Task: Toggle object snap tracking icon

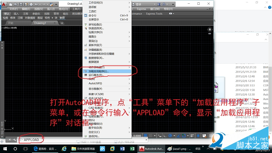Action: pos(178,136)
